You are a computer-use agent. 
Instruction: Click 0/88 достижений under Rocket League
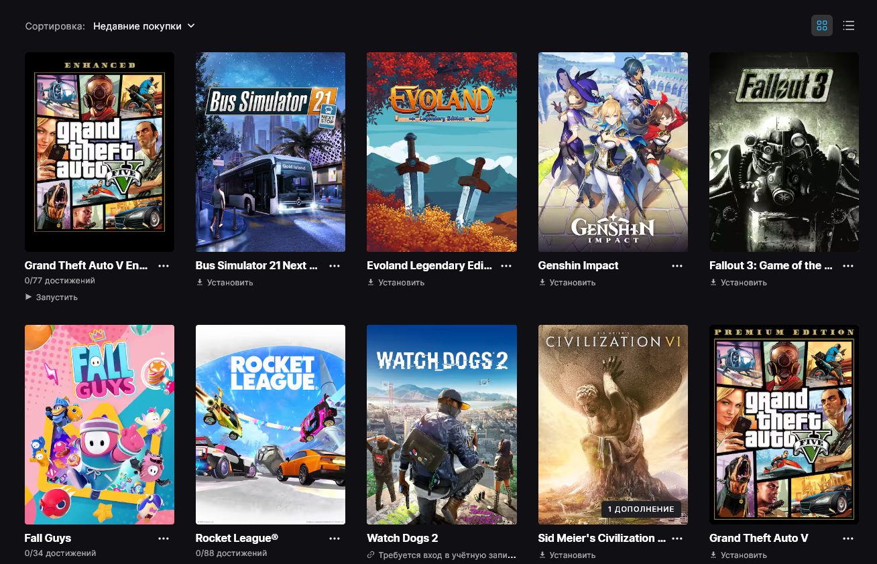click(231, 553)
